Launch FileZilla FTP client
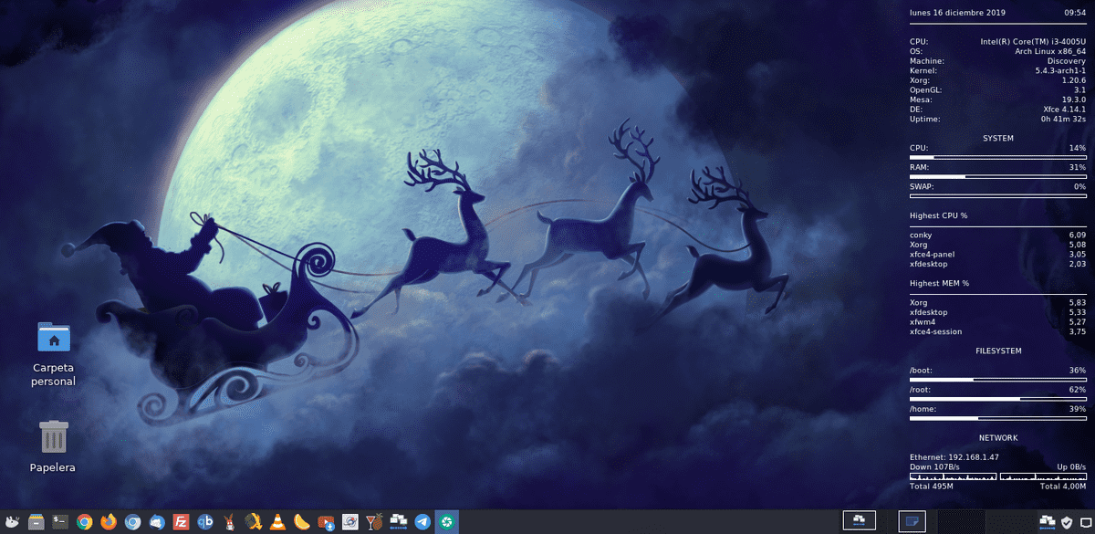This screenshot has height=534, width=1095. click(182, 522)
